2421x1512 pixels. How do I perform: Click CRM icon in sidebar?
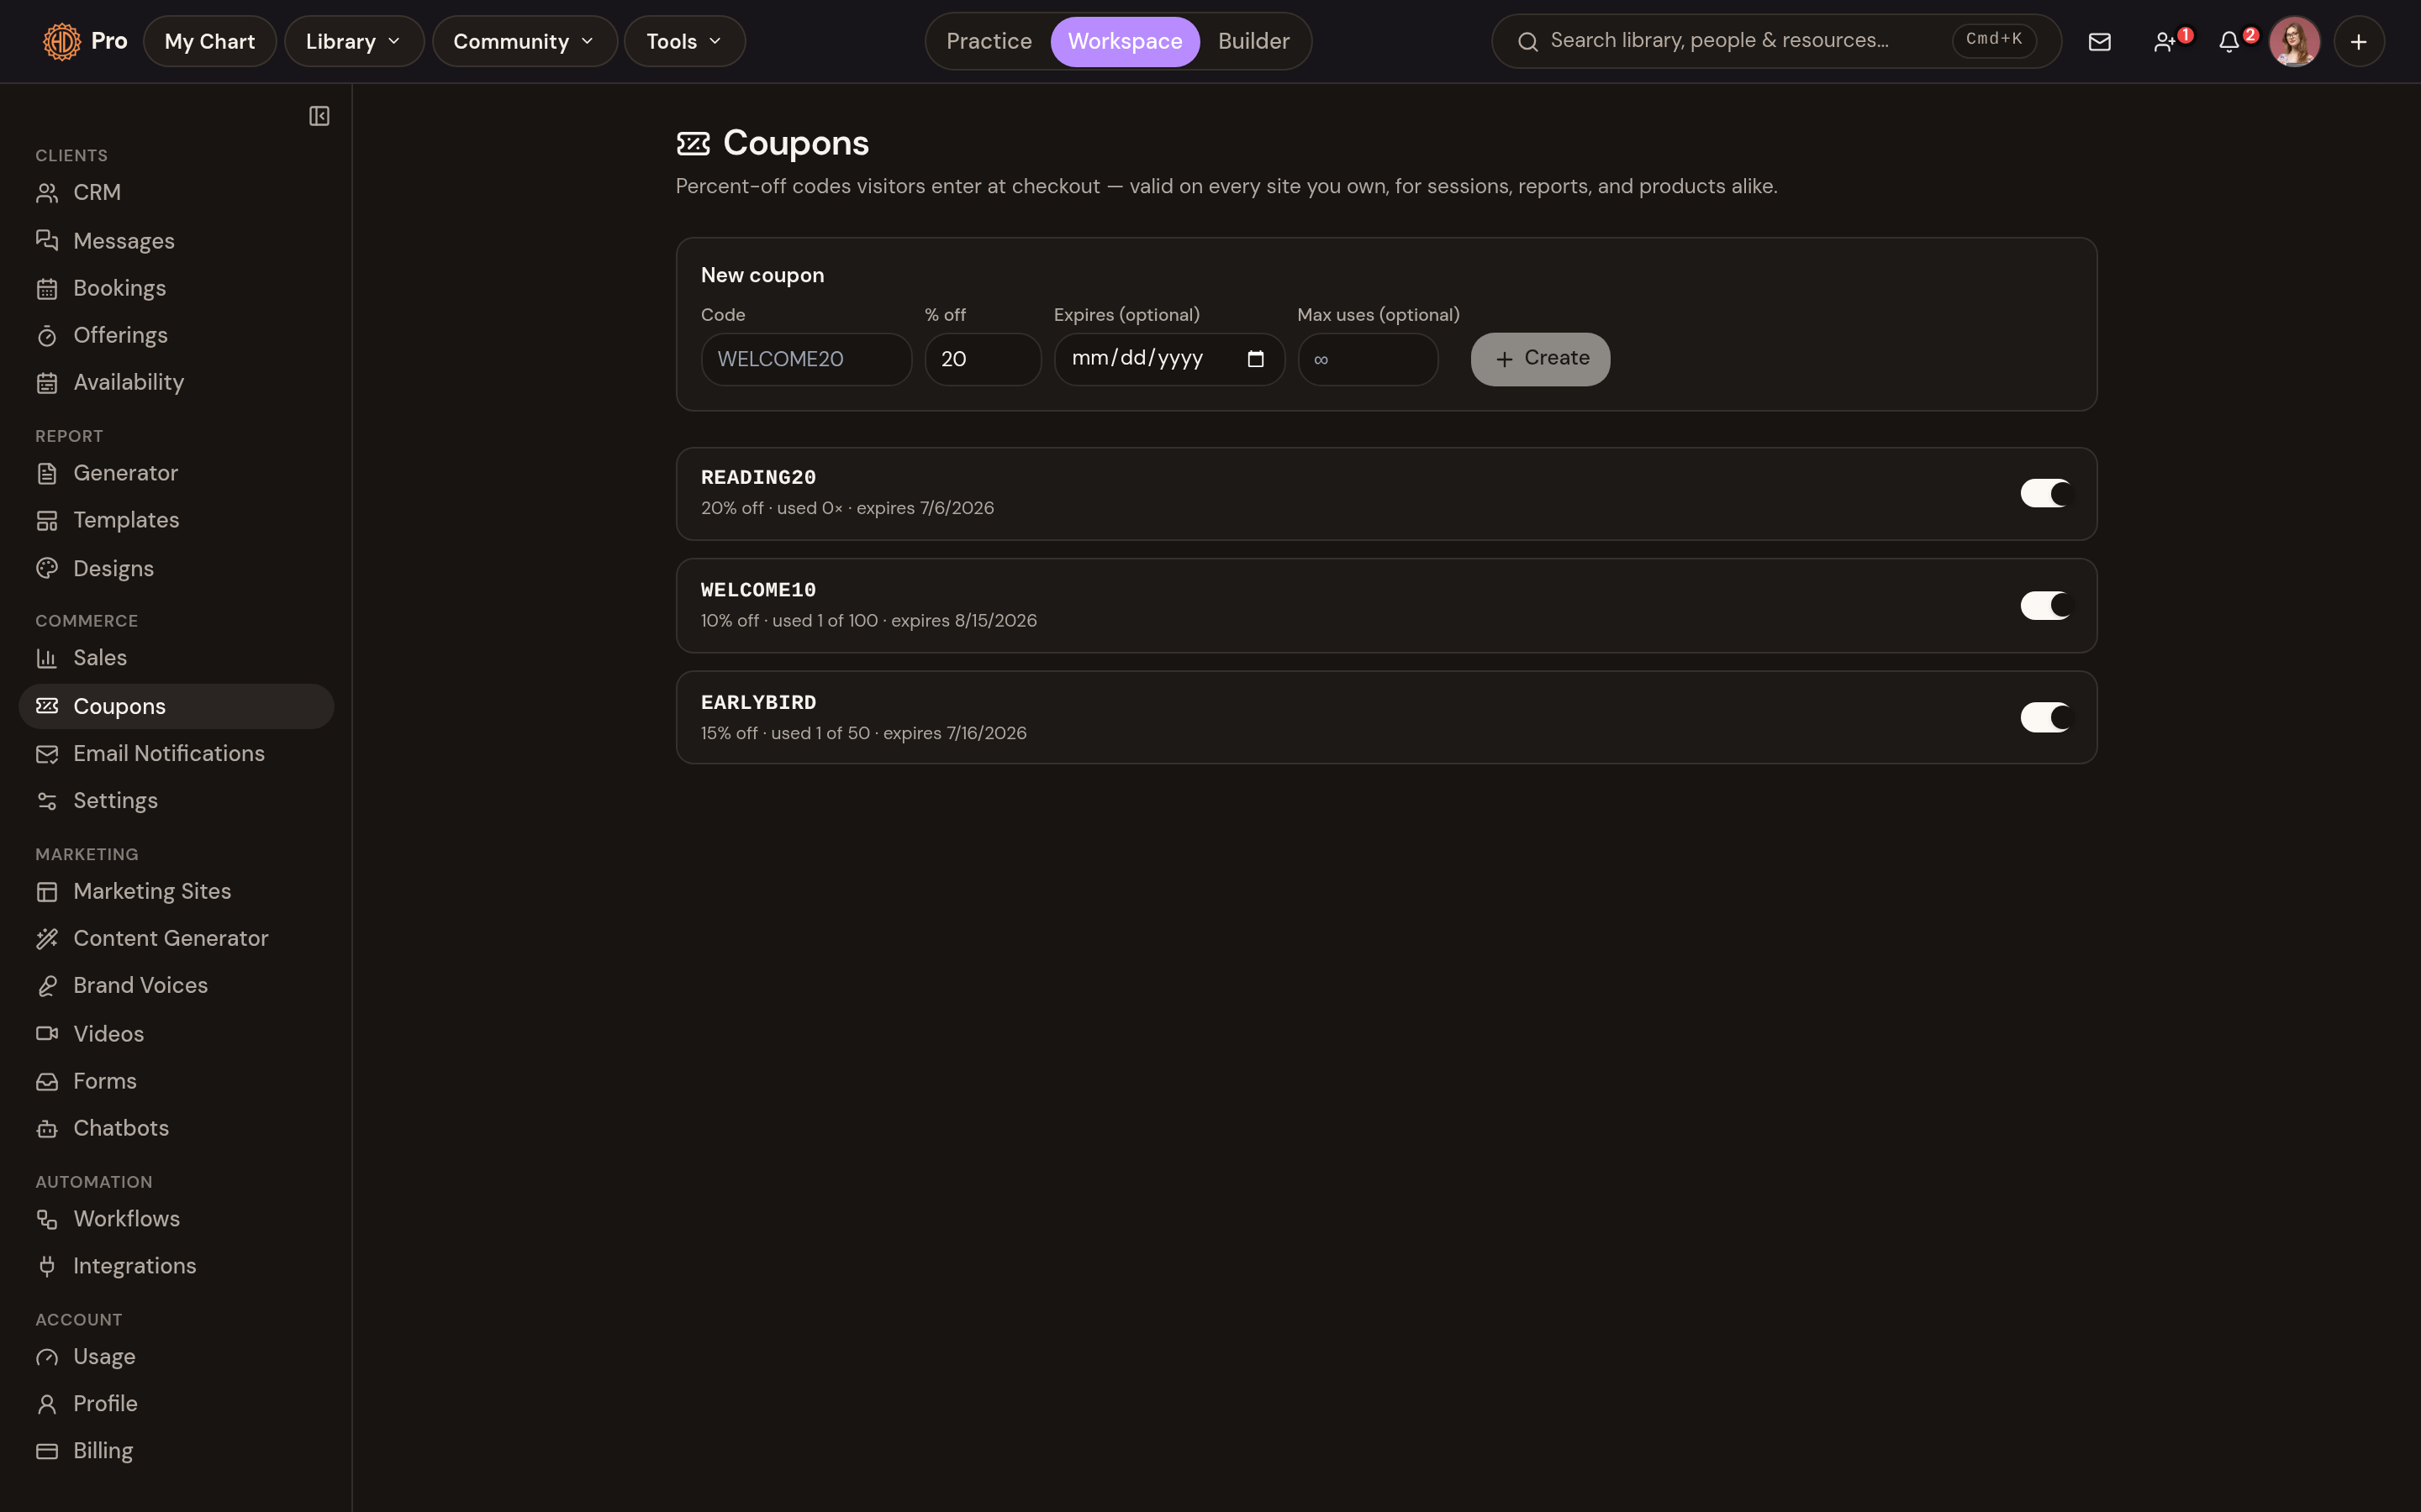(x=47, y=193)
